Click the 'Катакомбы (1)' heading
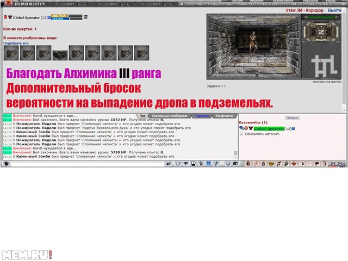This screenshot has width=348, height=261. (x=253, y=122)
